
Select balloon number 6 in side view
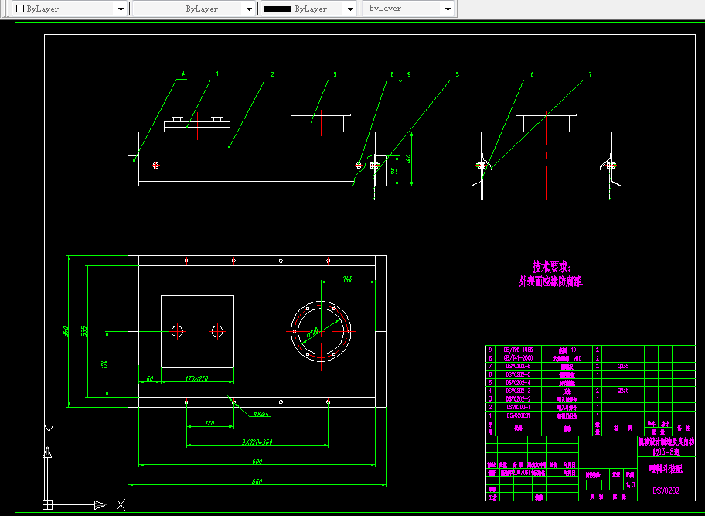tap(533, 74)
